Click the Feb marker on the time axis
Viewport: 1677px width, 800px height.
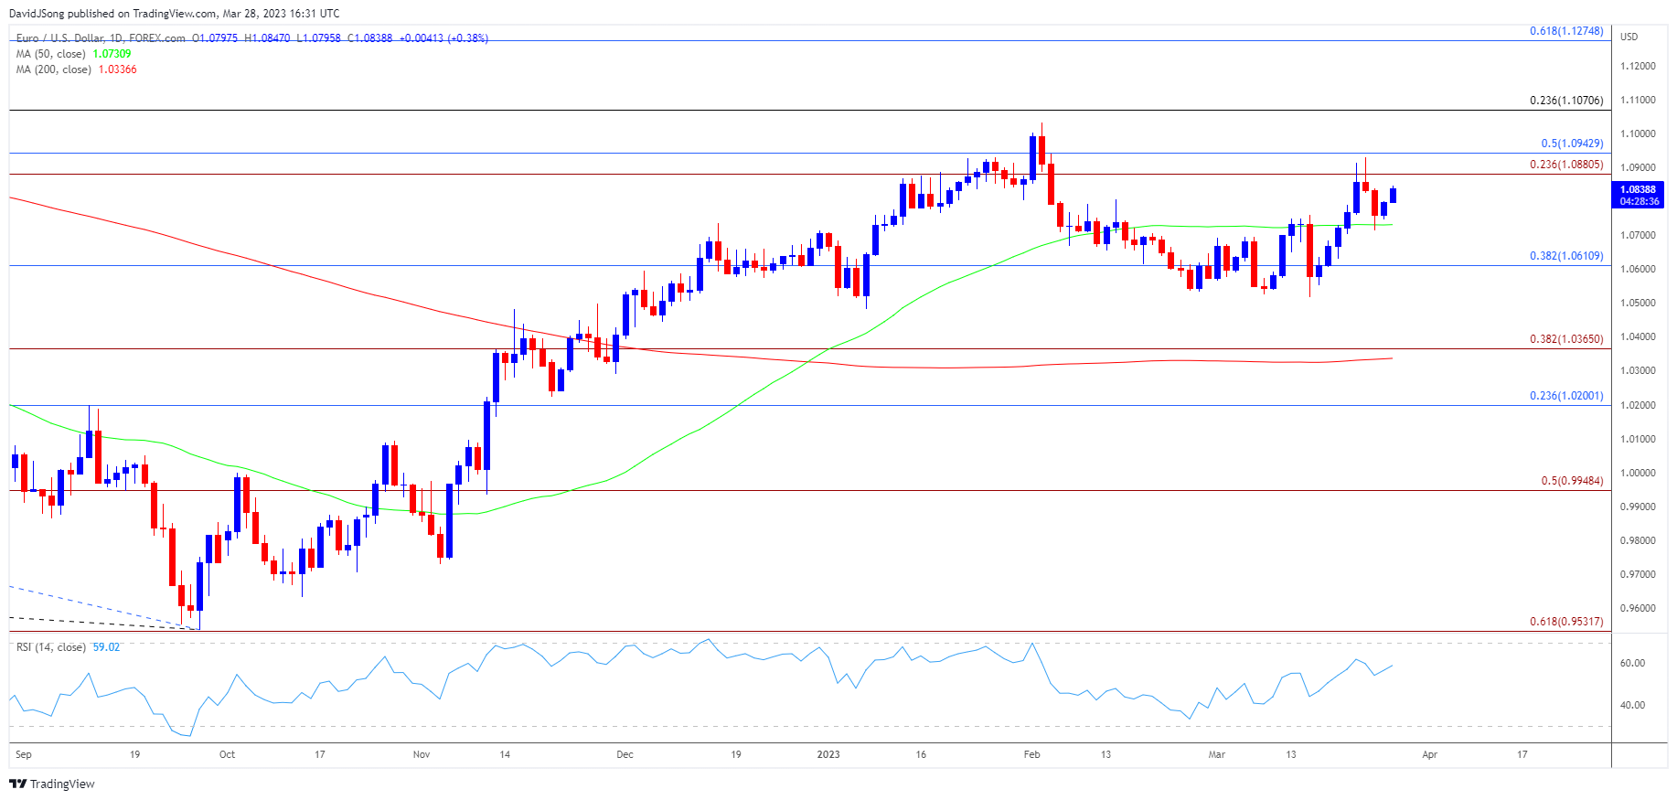[x=1031, y=754]
